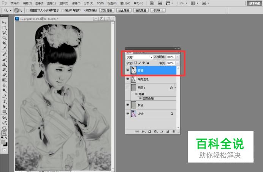Select the Gradient tool
The height and width of the screenshot is (172, 263).
(4, 80)
